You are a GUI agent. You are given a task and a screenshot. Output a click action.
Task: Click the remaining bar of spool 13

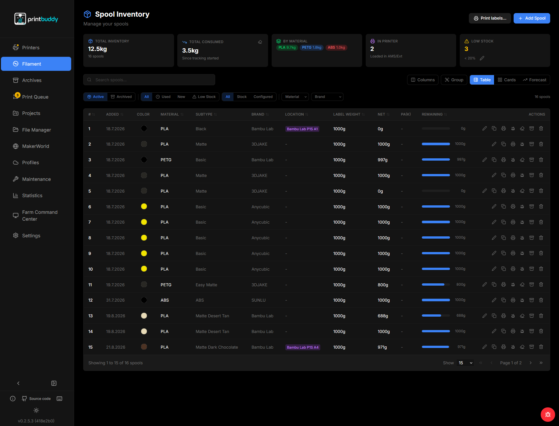tap(436, 316)
